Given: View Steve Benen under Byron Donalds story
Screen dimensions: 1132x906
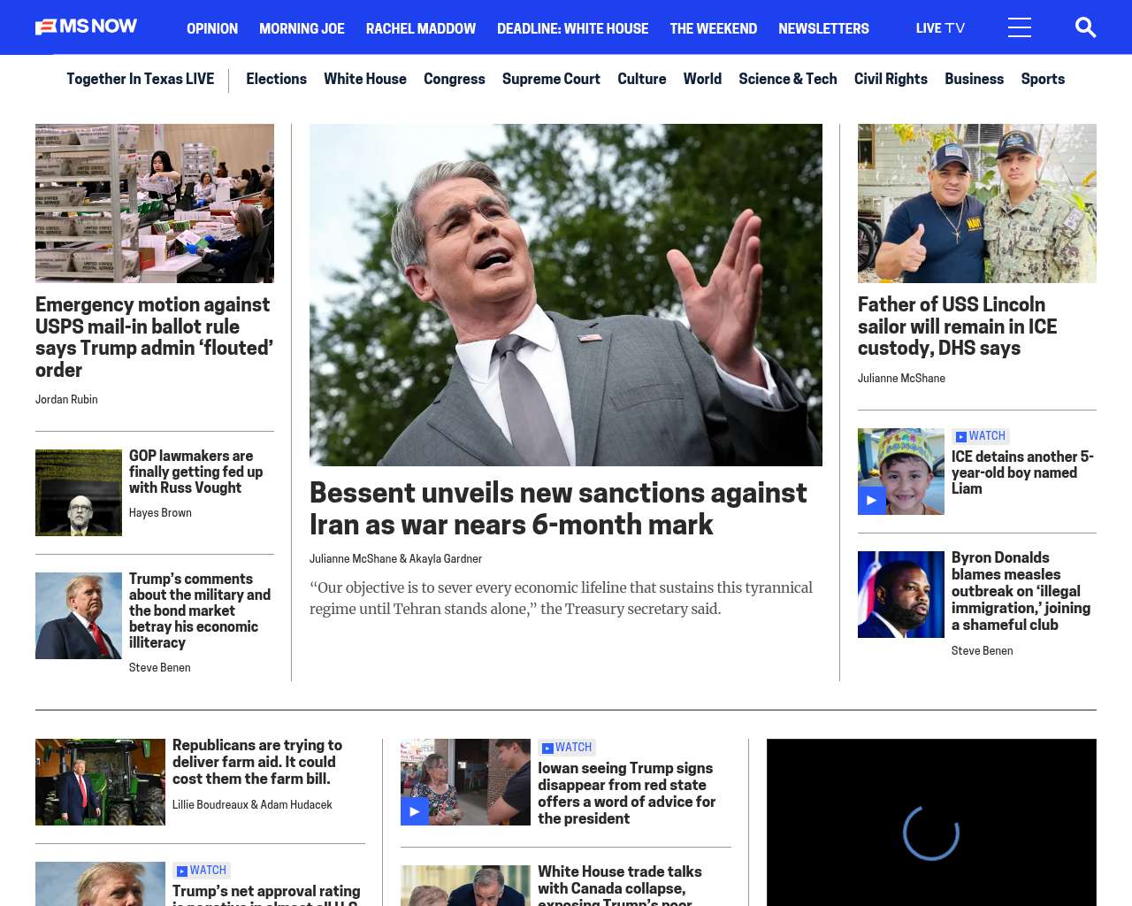Looking at the screenshot, I should point(983,651).
